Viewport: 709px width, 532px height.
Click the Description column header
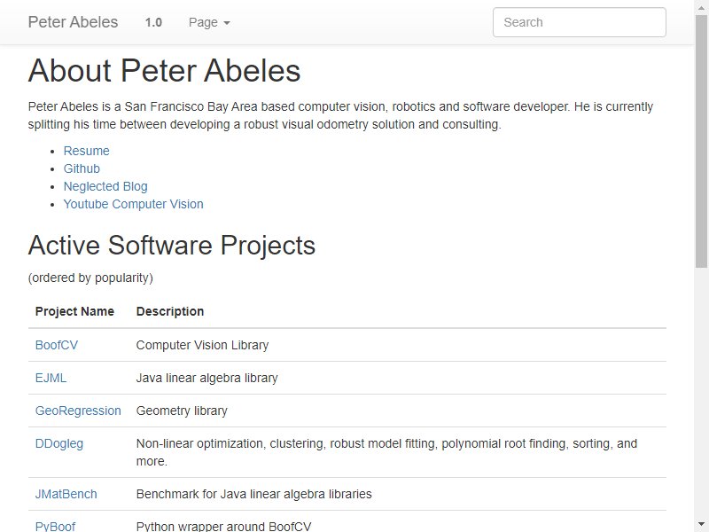pos(170,311)
